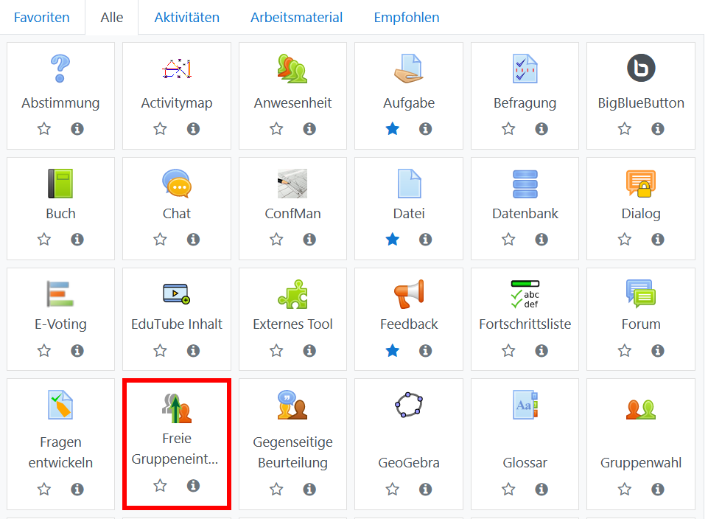Screen dimensions: 708x519
Task: Select the Dialog activity icon
Action: click(640, 184)
